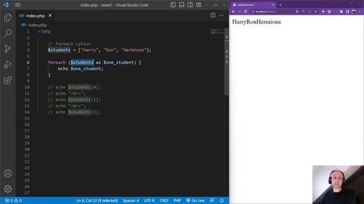This screenshot has height=204, width=364.
Task: Open the Source Control view
Action: coord(7,49)
